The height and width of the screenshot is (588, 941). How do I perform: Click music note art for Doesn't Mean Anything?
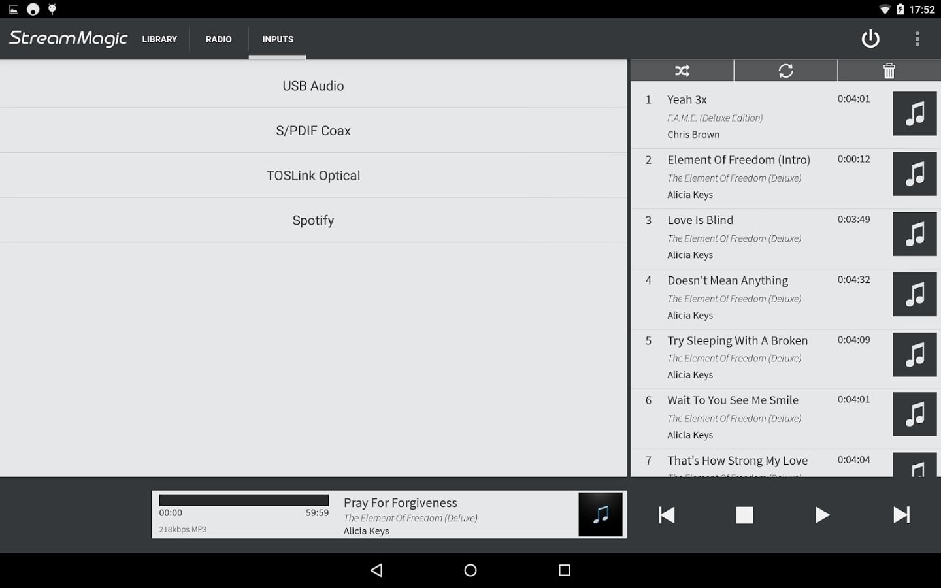pyautogui.click(x=915, y=294)
